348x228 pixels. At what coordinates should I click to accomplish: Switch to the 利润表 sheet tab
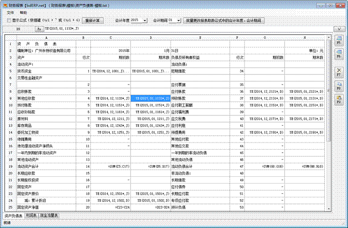(31, 215)
